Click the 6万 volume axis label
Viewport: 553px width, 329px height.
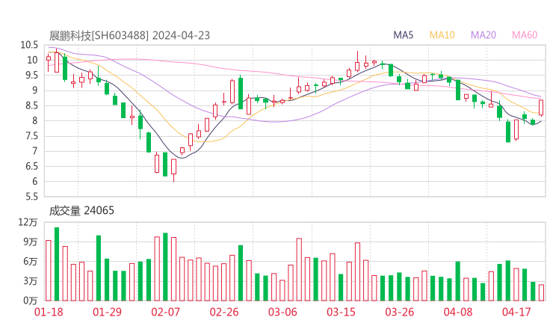point(31,262)
